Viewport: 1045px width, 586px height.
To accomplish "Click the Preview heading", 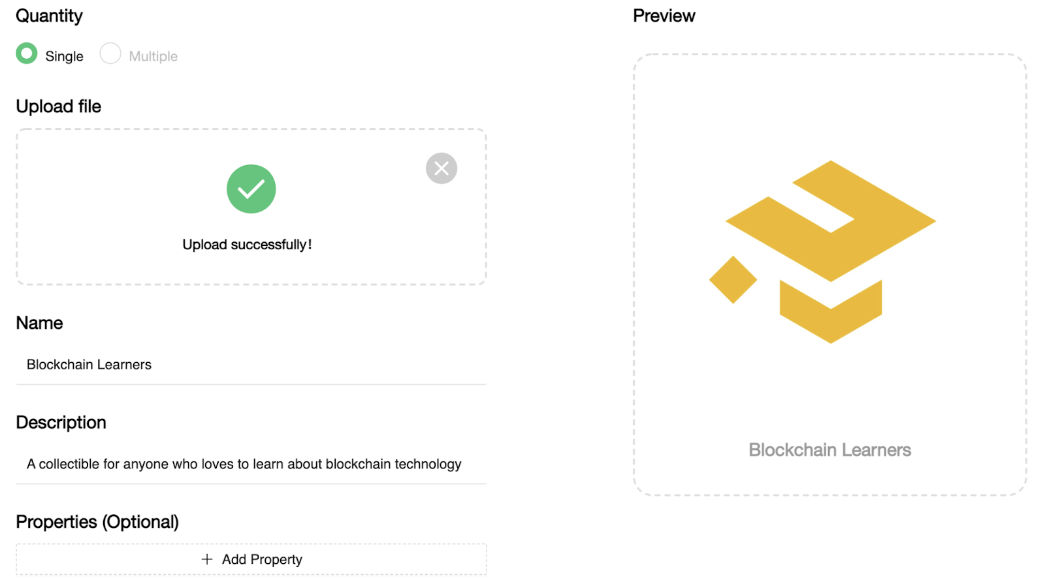I will [664, 16].
